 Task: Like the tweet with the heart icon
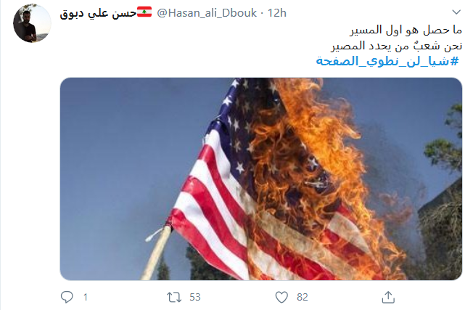point(281,298)
